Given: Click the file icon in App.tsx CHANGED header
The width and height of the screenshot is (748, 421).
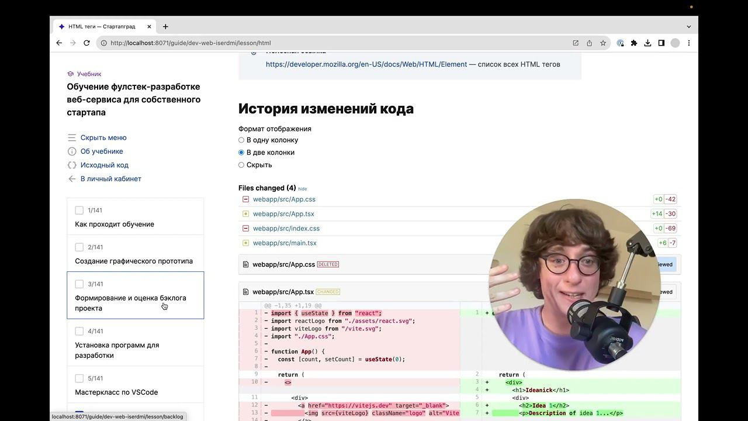Looking at the screenshot, I should [245, 292].
